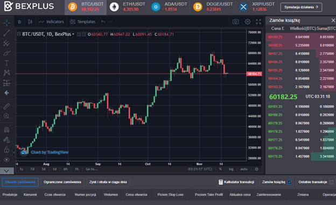The image size is (336, 205).
Task: Select the pitchfork drawing tool
Action: pyautogui.click(x=6, y=43)
